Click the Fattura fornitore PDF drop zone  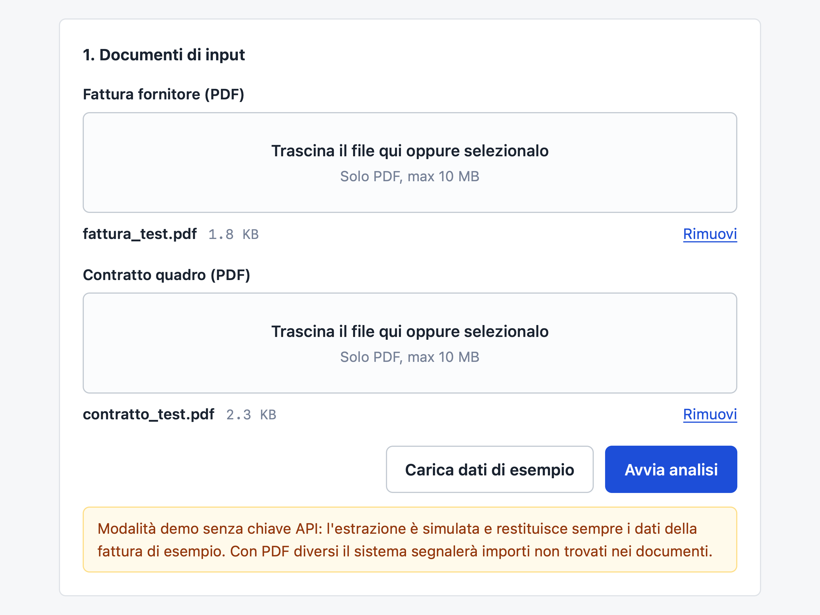click(x=410, y=162)
